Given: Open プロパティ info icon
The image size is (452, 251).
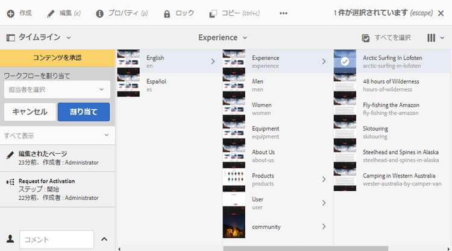Looking at the screenshot, I should [99, 13].
